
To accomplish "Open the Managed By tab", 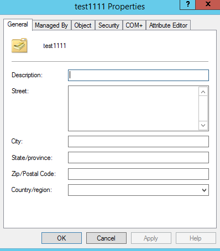I will click(51, 25).
